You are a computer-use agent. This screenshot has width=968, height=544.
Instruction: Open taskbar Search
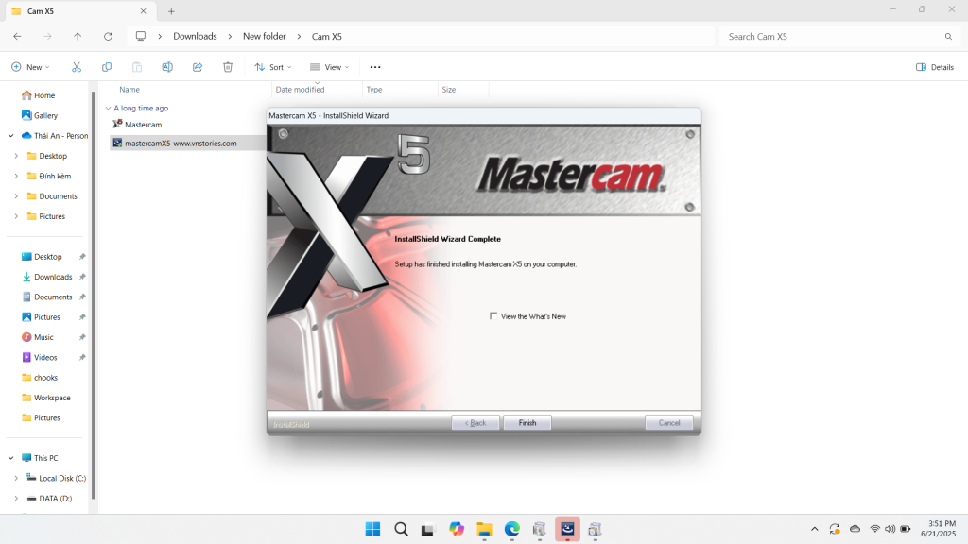click(x=401, y=529)
